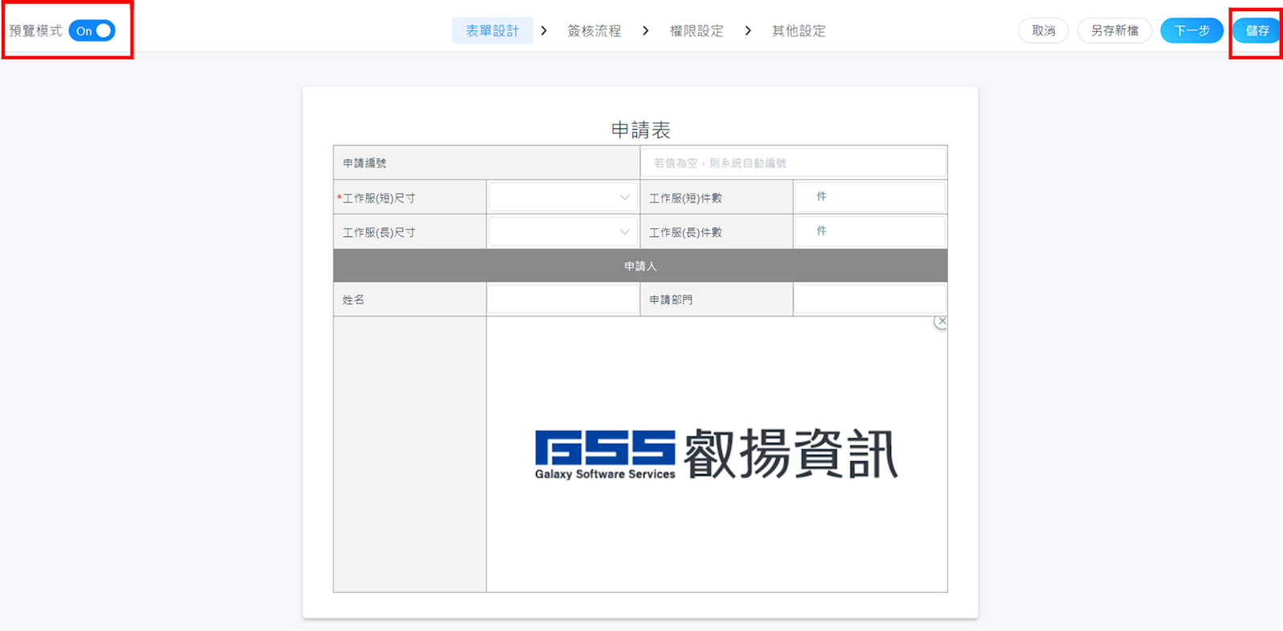
Task: Focus the 工作服(短)件數 quantity field
Action: (x=869, y=197)
